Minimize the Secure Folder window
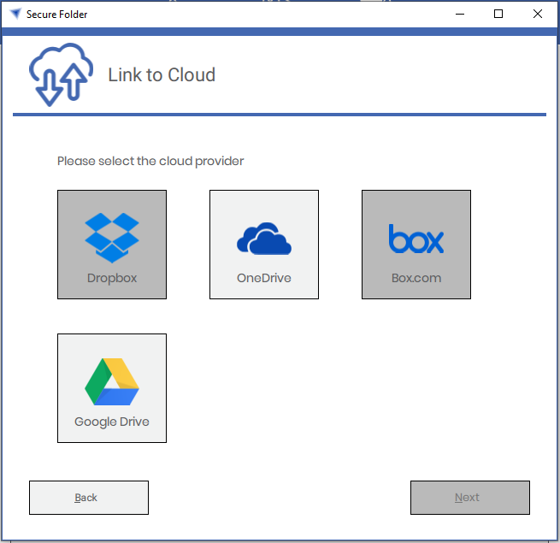Image resolution: width=560 pixels, height=543 pixels. tap(460, 14)
